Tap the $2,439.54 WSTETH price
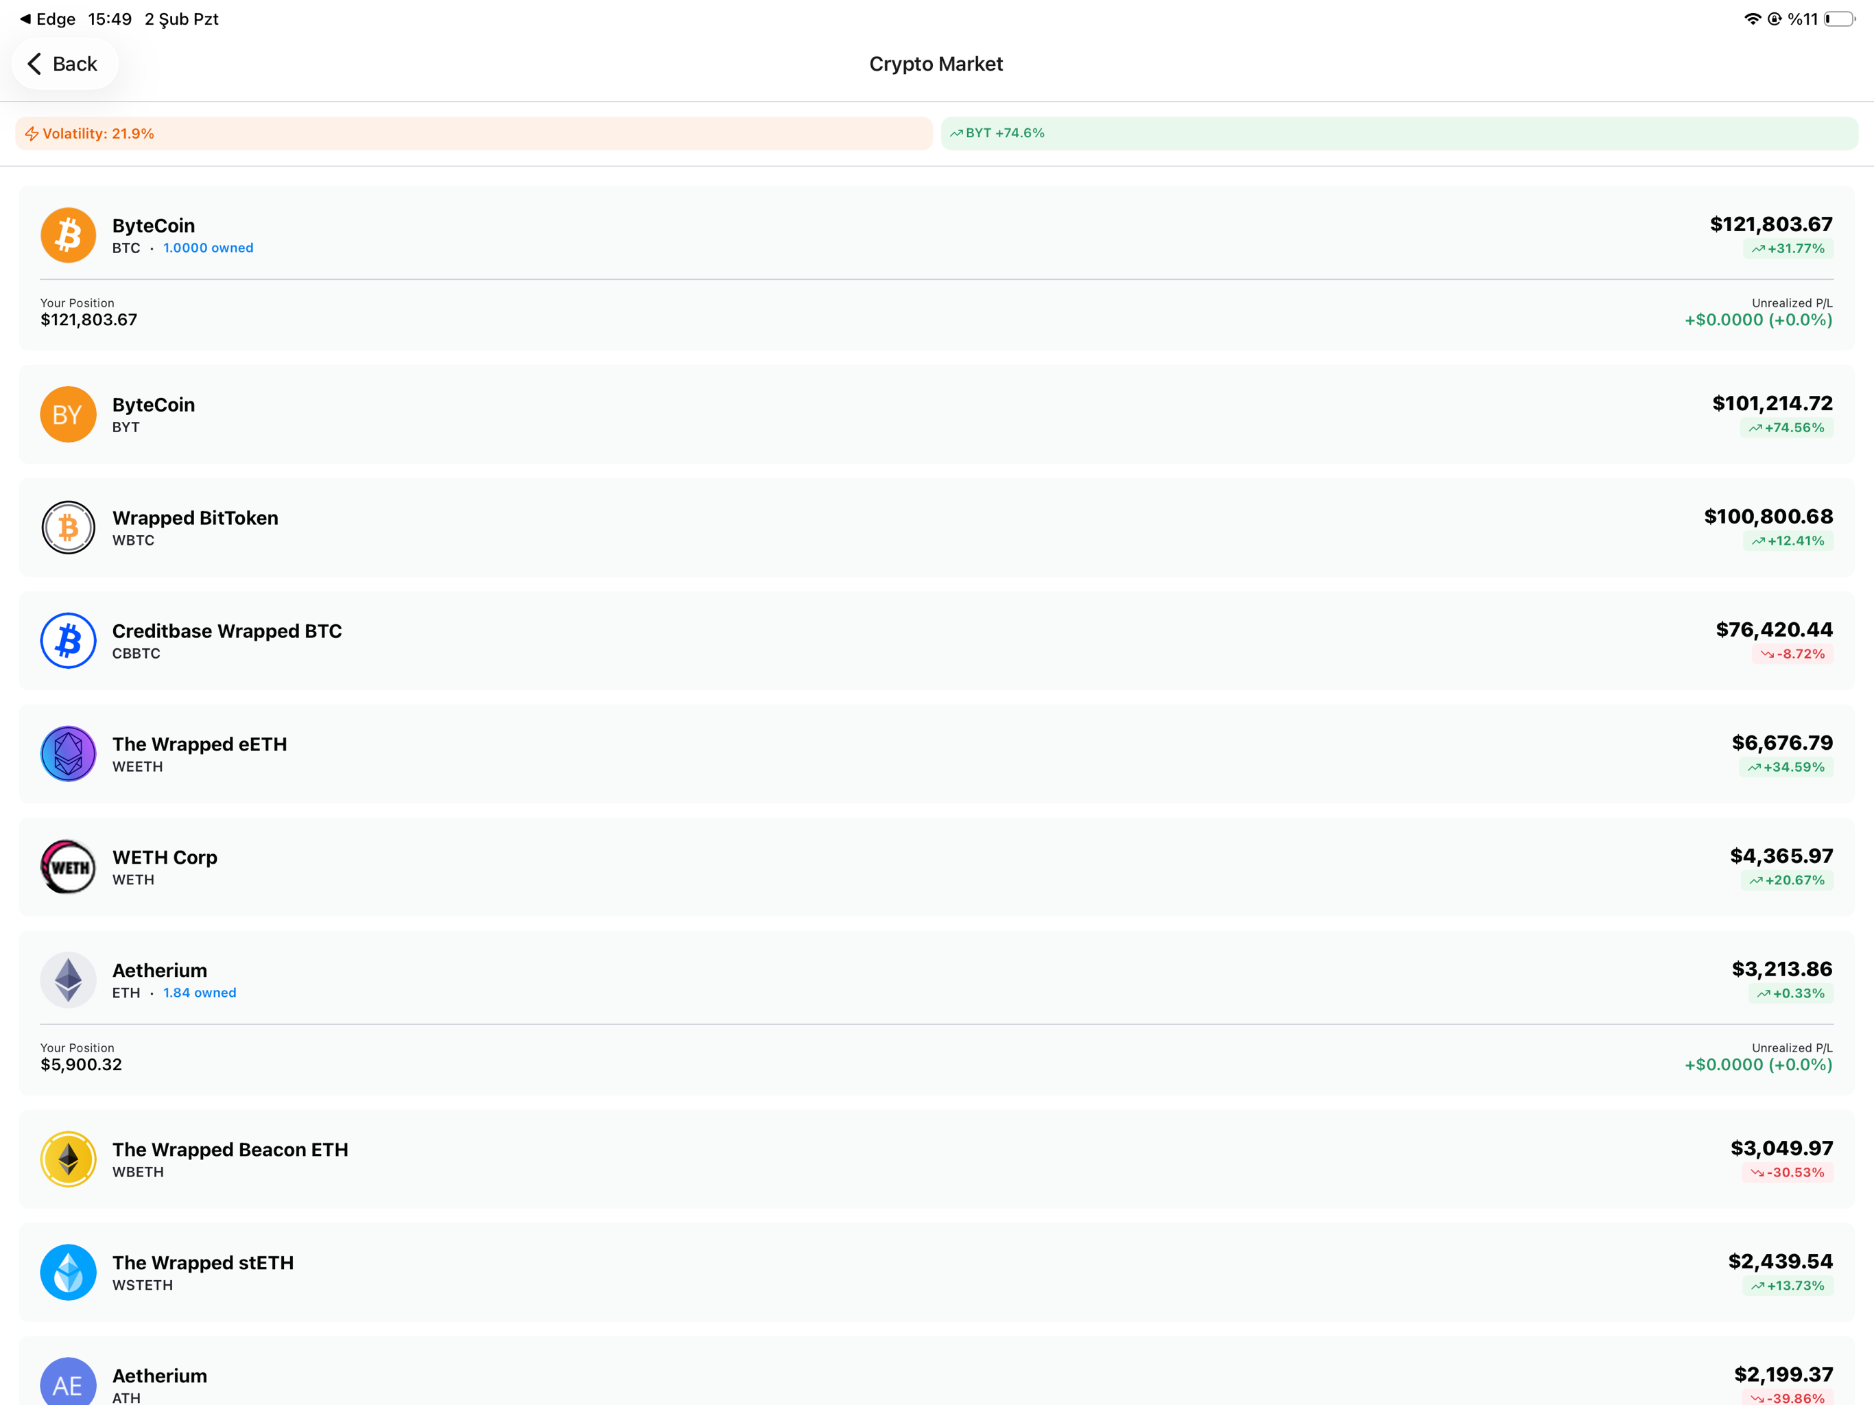Image resolution: width=1874 pixels, height=1405 pixels. coord(1780,1261)
